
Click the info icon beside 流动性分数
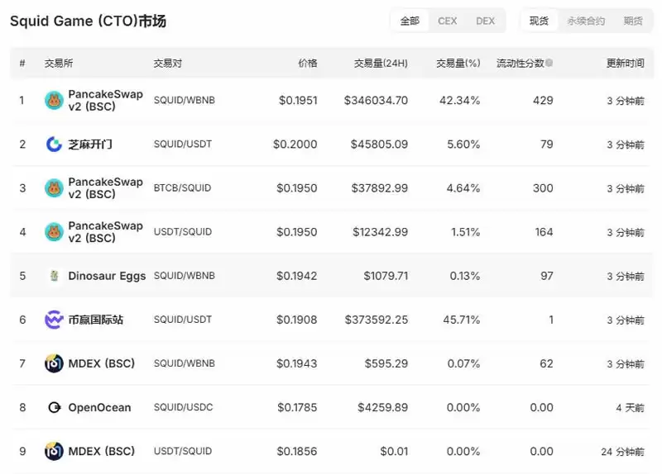(549, 63)
